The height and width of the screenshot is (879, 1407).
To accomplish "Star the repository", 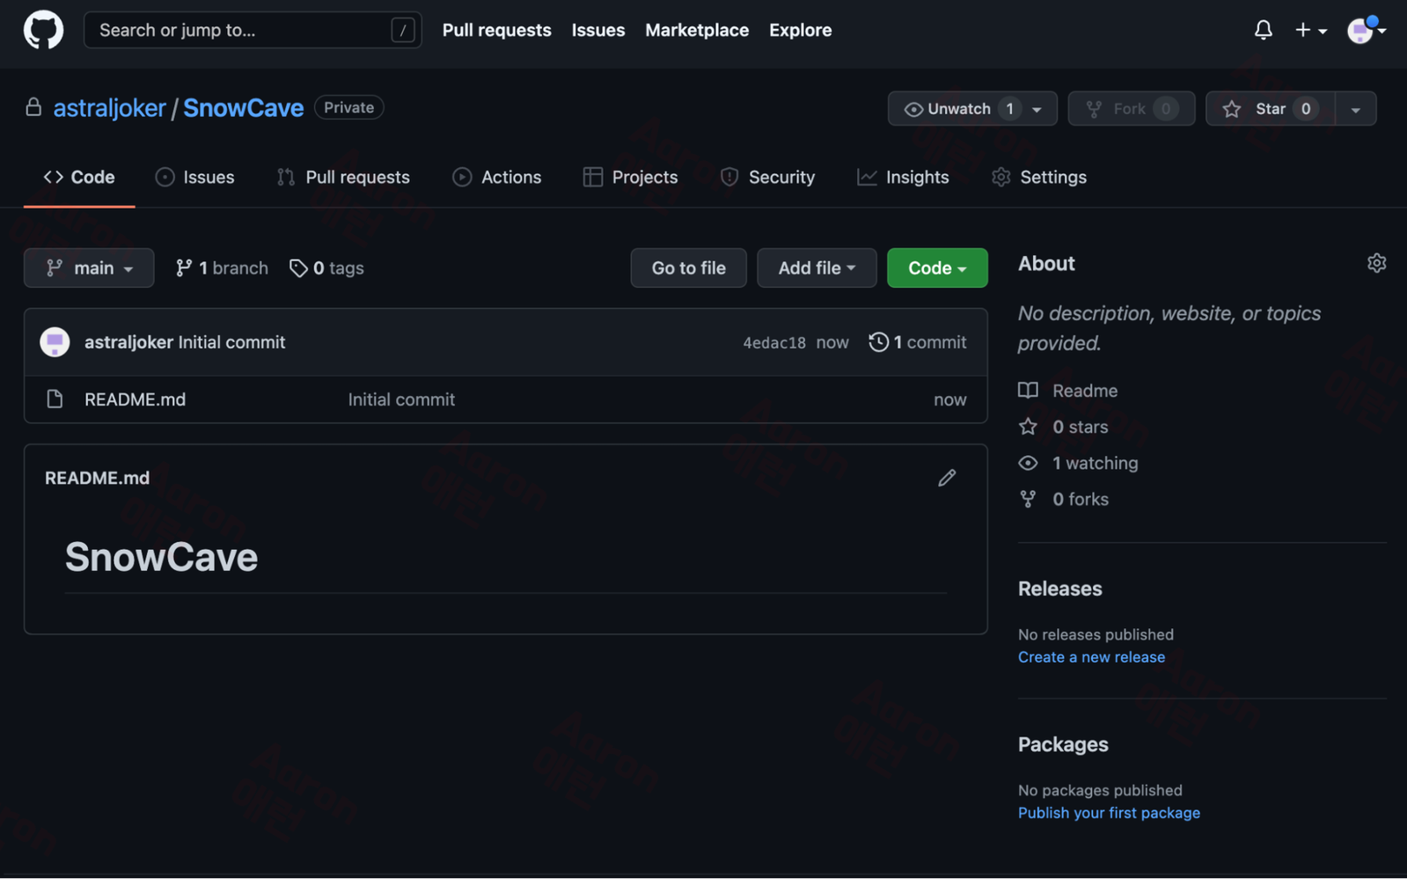I will coord(1270,108).
